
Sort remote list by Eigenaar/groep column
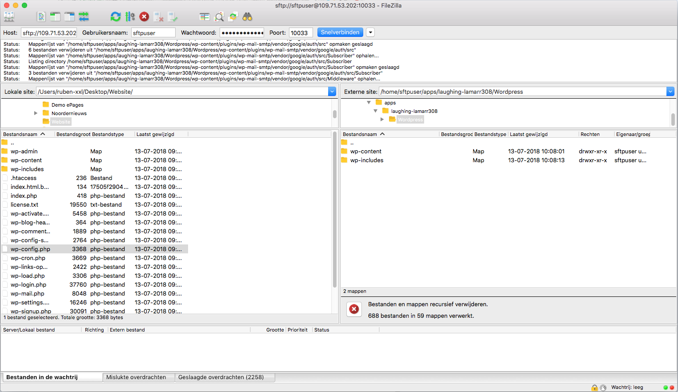pos(633,134)
